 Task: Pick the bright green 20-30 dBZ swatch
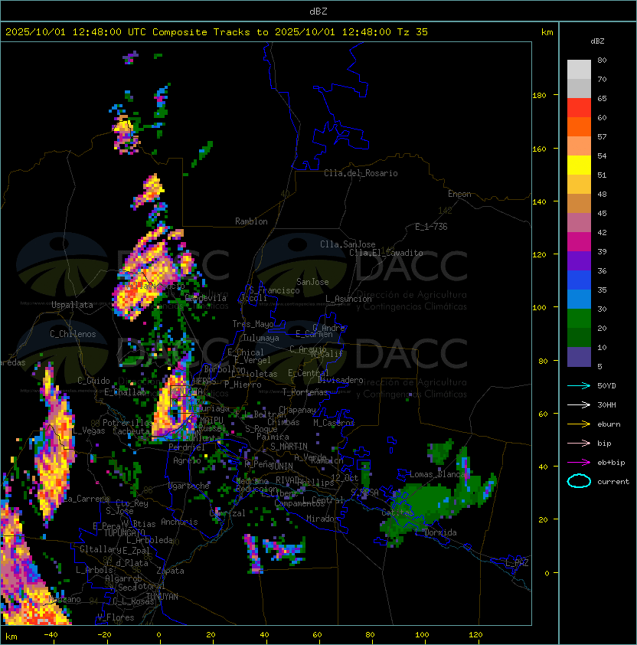(579, 319)
